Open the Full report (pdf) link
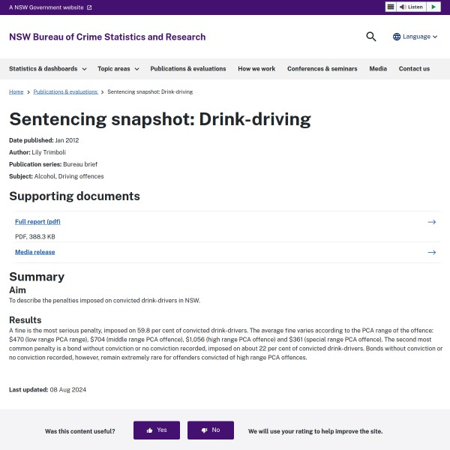The width and height of the screenshot is (450, 450). (37, 222)
